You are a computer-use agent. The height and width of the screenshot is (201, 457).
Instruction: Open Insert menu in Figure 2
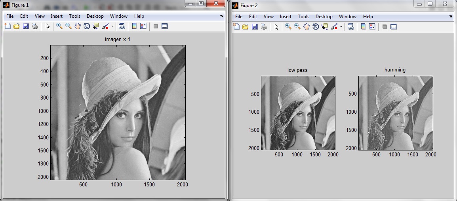(x=285, y=17)
